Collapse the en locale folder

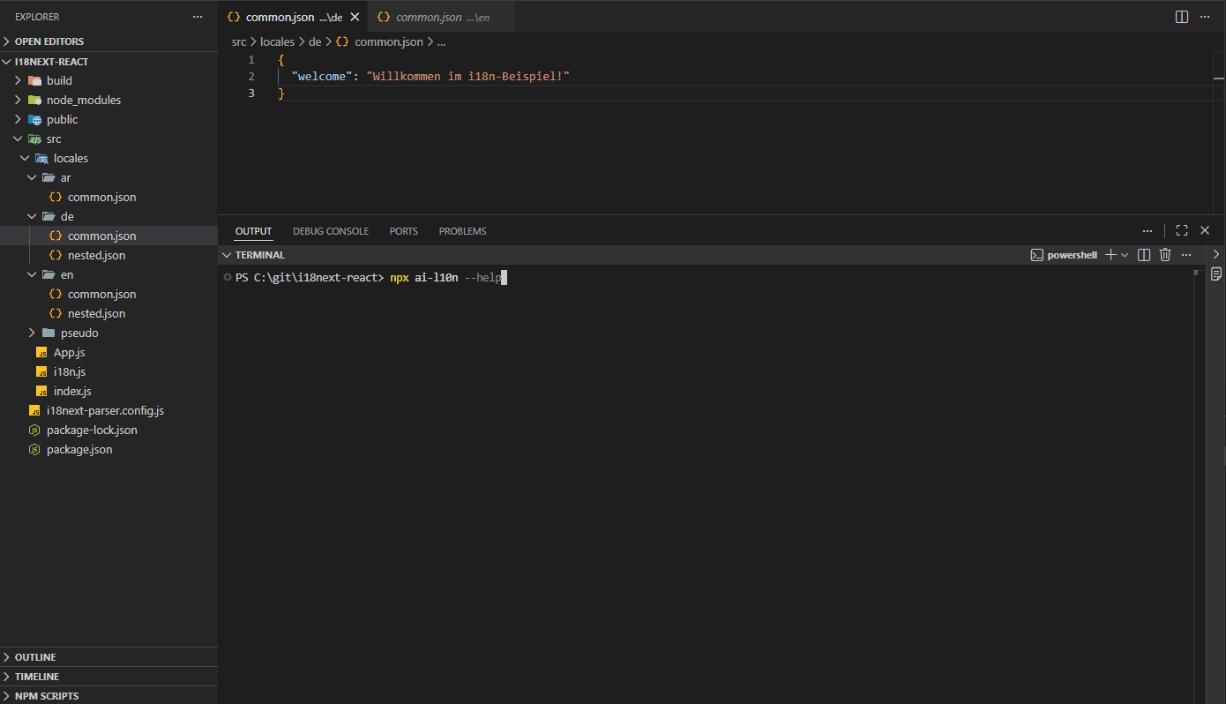coord(108,274)
